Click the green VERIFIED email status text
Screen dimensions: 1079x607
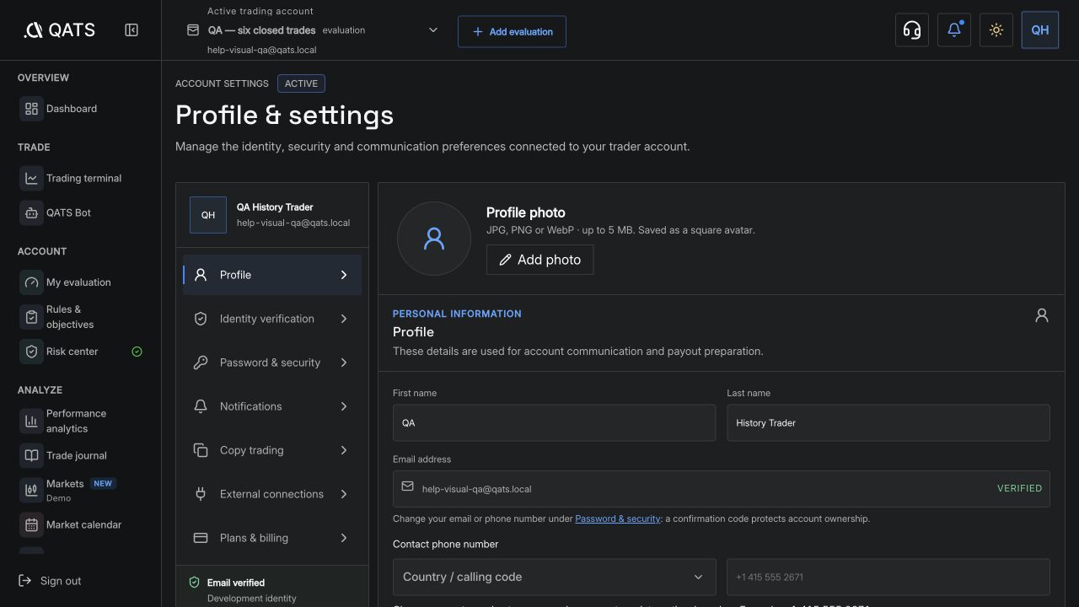[x=1019, y=488]
